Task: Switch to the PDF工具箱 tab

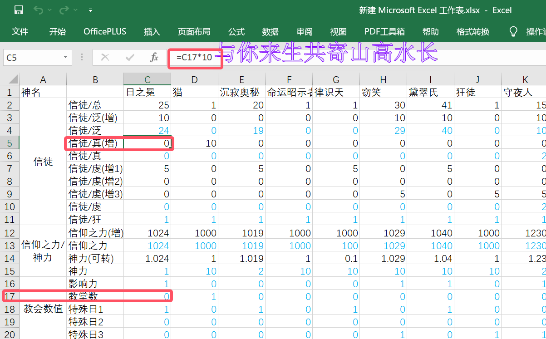Action: 384,31
